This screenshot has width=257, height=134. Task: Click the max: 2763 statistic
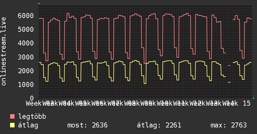click(229, 125)
